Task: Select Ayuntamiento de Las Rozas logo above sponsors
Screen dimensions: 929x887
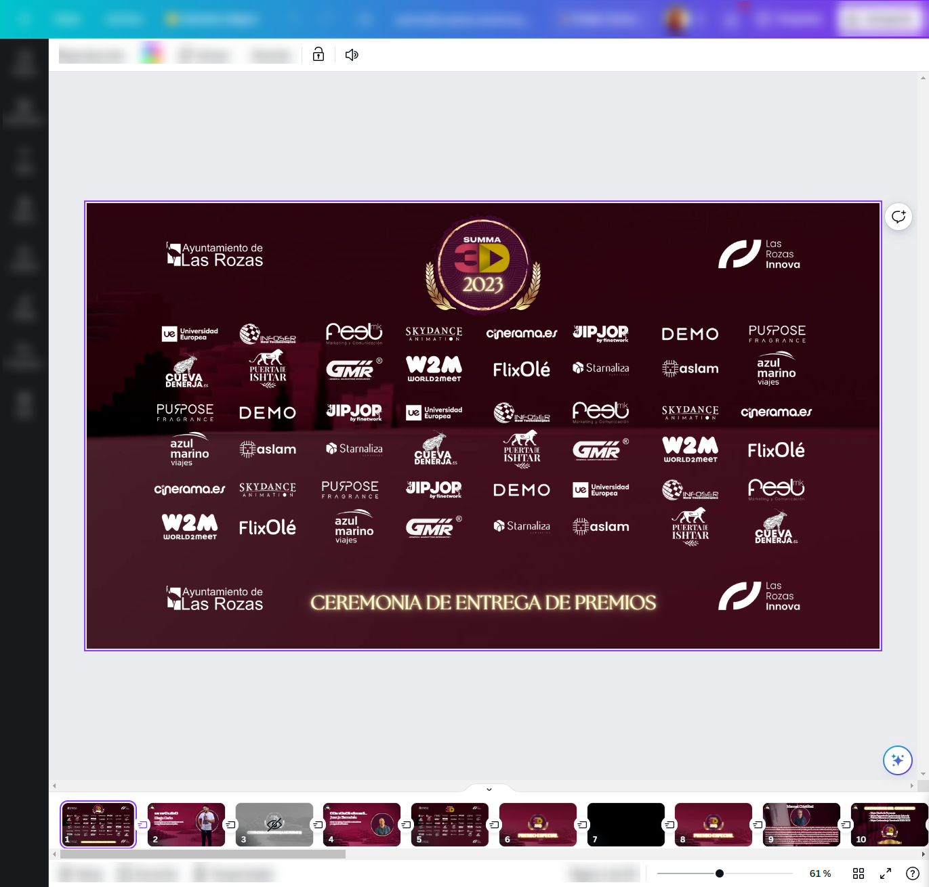Action: coord(215,255)
